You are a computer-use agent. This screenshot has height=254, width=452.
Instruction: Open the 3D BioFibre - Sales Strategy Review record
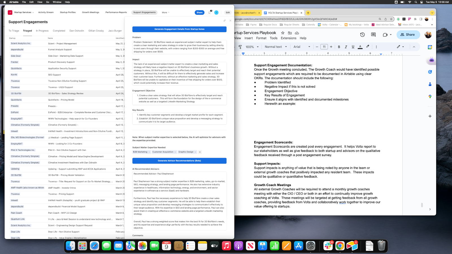click(66, 93)
